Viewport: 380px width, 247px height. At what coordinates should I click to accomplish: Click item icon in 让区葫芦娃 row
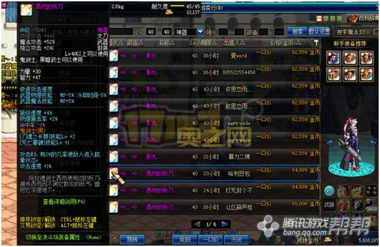point(114,207)
